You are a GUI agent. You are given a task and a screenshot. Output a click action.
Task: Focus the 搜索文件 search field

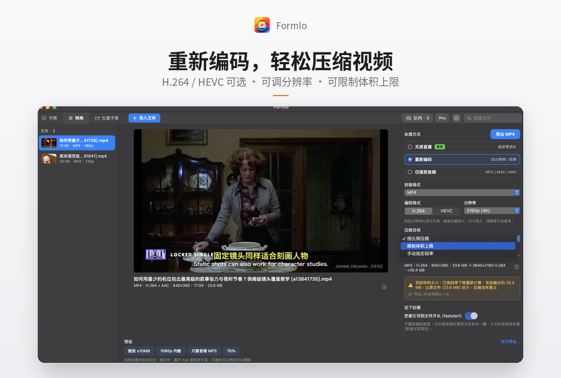pyautogui.click(x=492, y=118)
